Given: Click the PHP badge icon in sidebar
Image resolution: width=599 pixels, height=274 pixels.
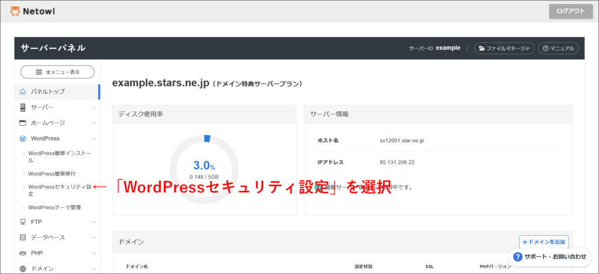Looking at the screenshot, I should point(23,253).
